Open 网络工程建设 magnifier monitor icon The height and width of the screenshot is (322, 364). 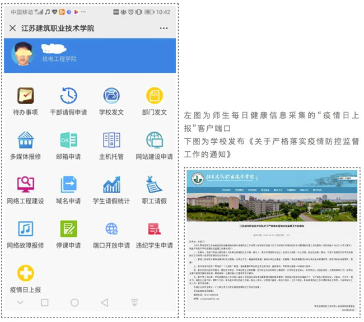click(x=26, y=184)
